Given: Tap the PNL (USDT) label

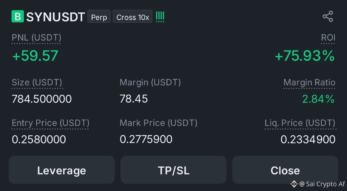Looking at the screenshot, I should pyautogui.click(x=36, y=38).
